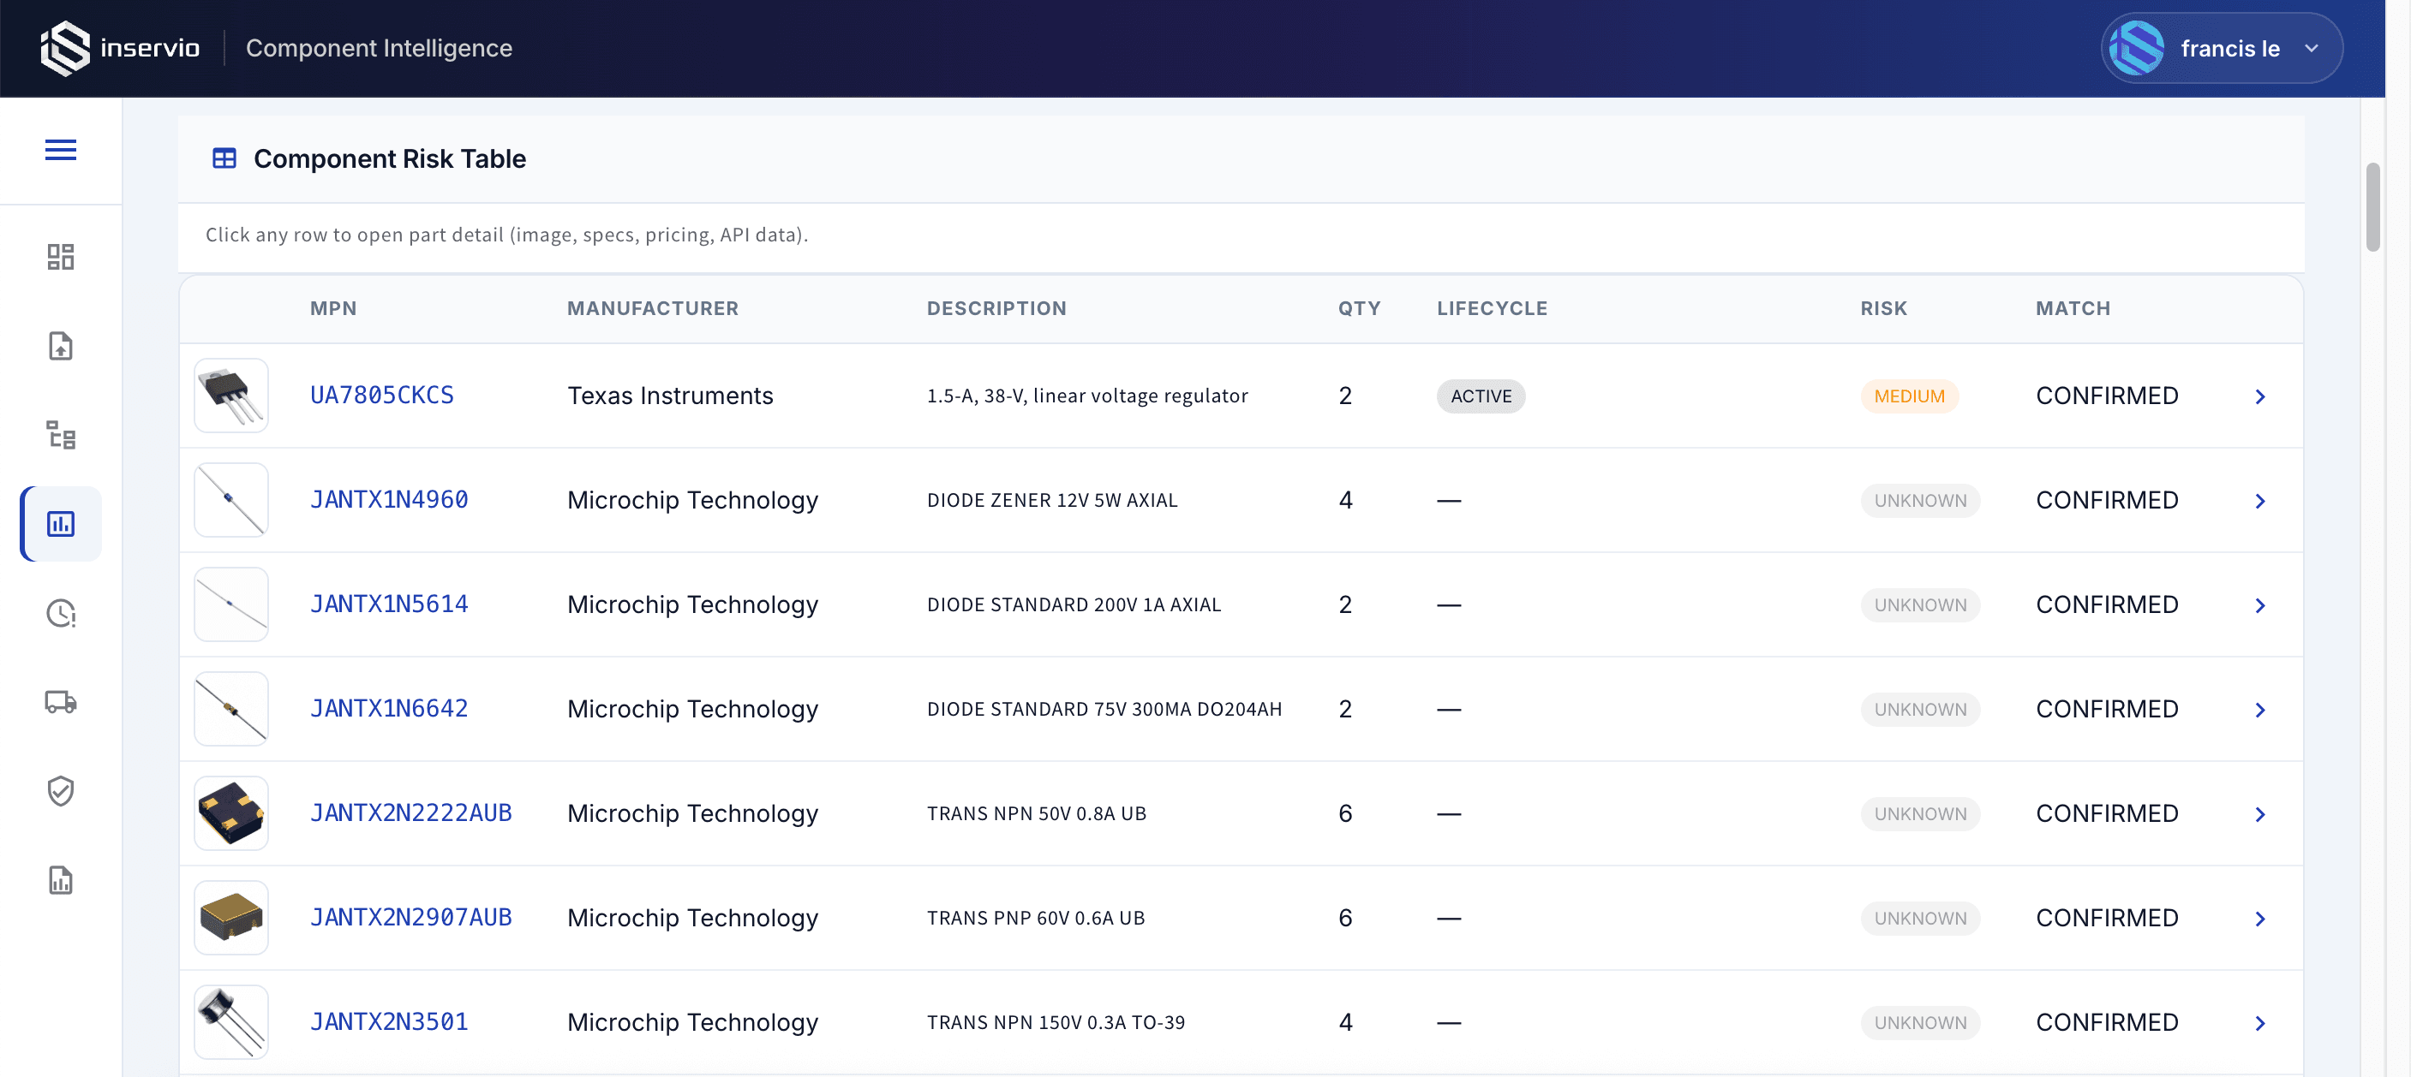Click the RISK column header

click(1883, 308)
